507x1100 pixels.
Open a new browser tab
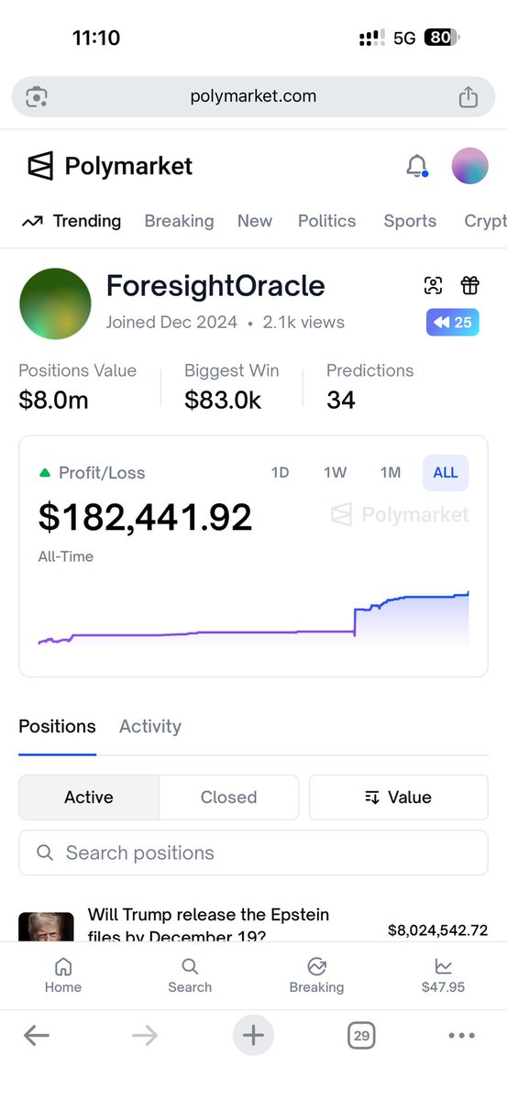[253, 1036]
